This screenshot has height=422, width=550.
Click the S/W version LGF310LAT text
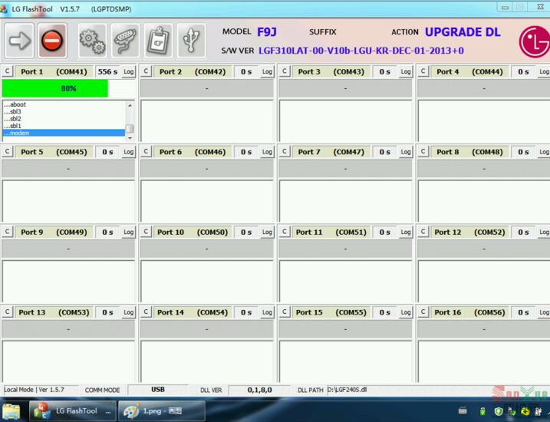[x=361, y=51]
